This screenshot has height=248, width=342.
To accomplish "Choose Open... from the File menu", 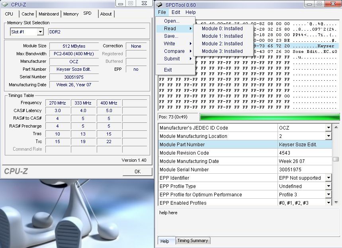I will 175,21.
